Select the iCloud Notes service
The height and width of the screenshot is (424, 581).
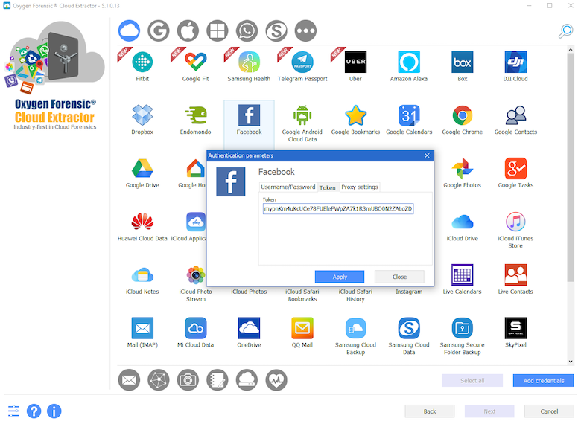point(142,275)
